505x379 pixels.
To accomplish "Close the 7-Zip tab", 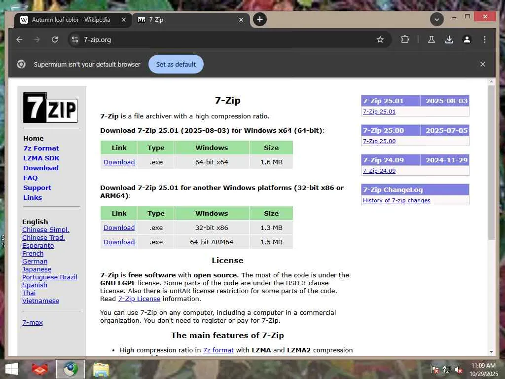I will 241,20.
